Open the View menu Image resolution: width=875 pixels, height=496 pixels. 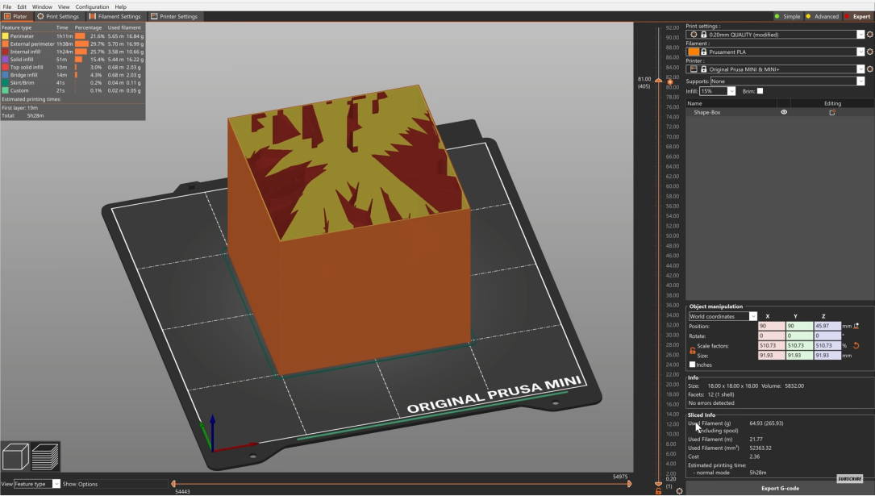[64, 6]
